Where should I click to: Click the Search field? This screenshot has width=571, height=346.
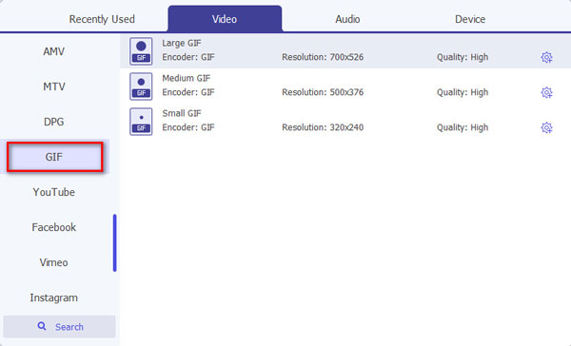point(59,326)
